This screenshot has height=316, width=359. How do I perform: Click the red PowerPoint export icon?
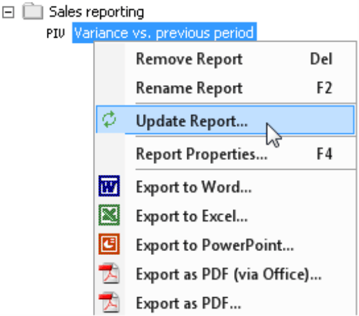[109, 244]
